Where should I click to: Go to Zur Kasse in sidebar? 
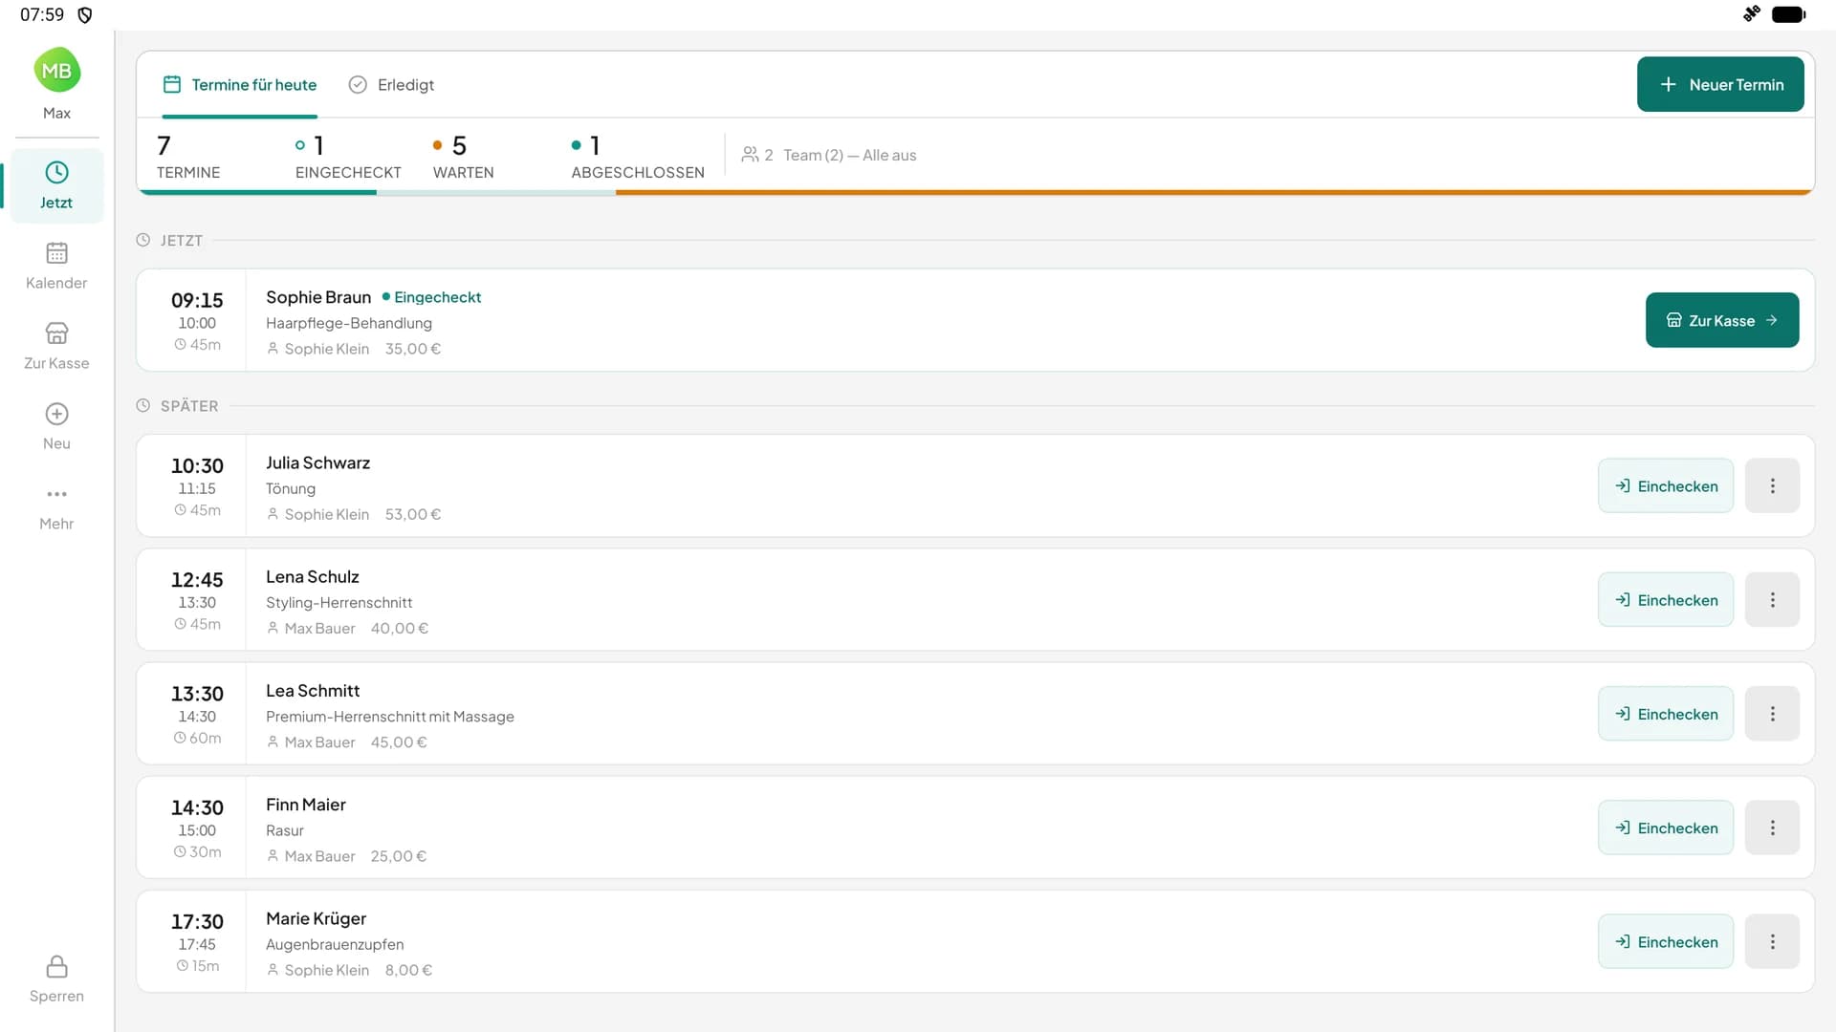pos(56,346)
